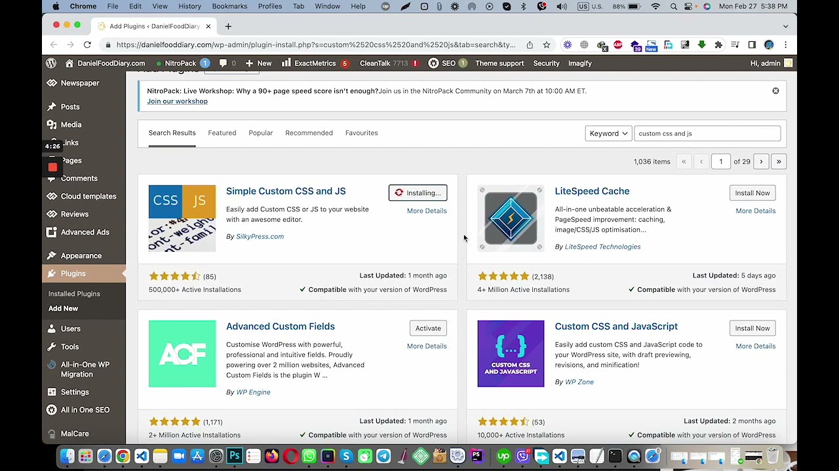The image size is (839, 471).
Task: Switch to the Favourites plugins tab
Action: [x=361, y=133]
